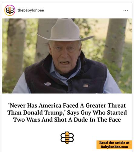The image size is (134, 152).
Task: Click the gradient story ring around the avatar
Action: [10, 10]
